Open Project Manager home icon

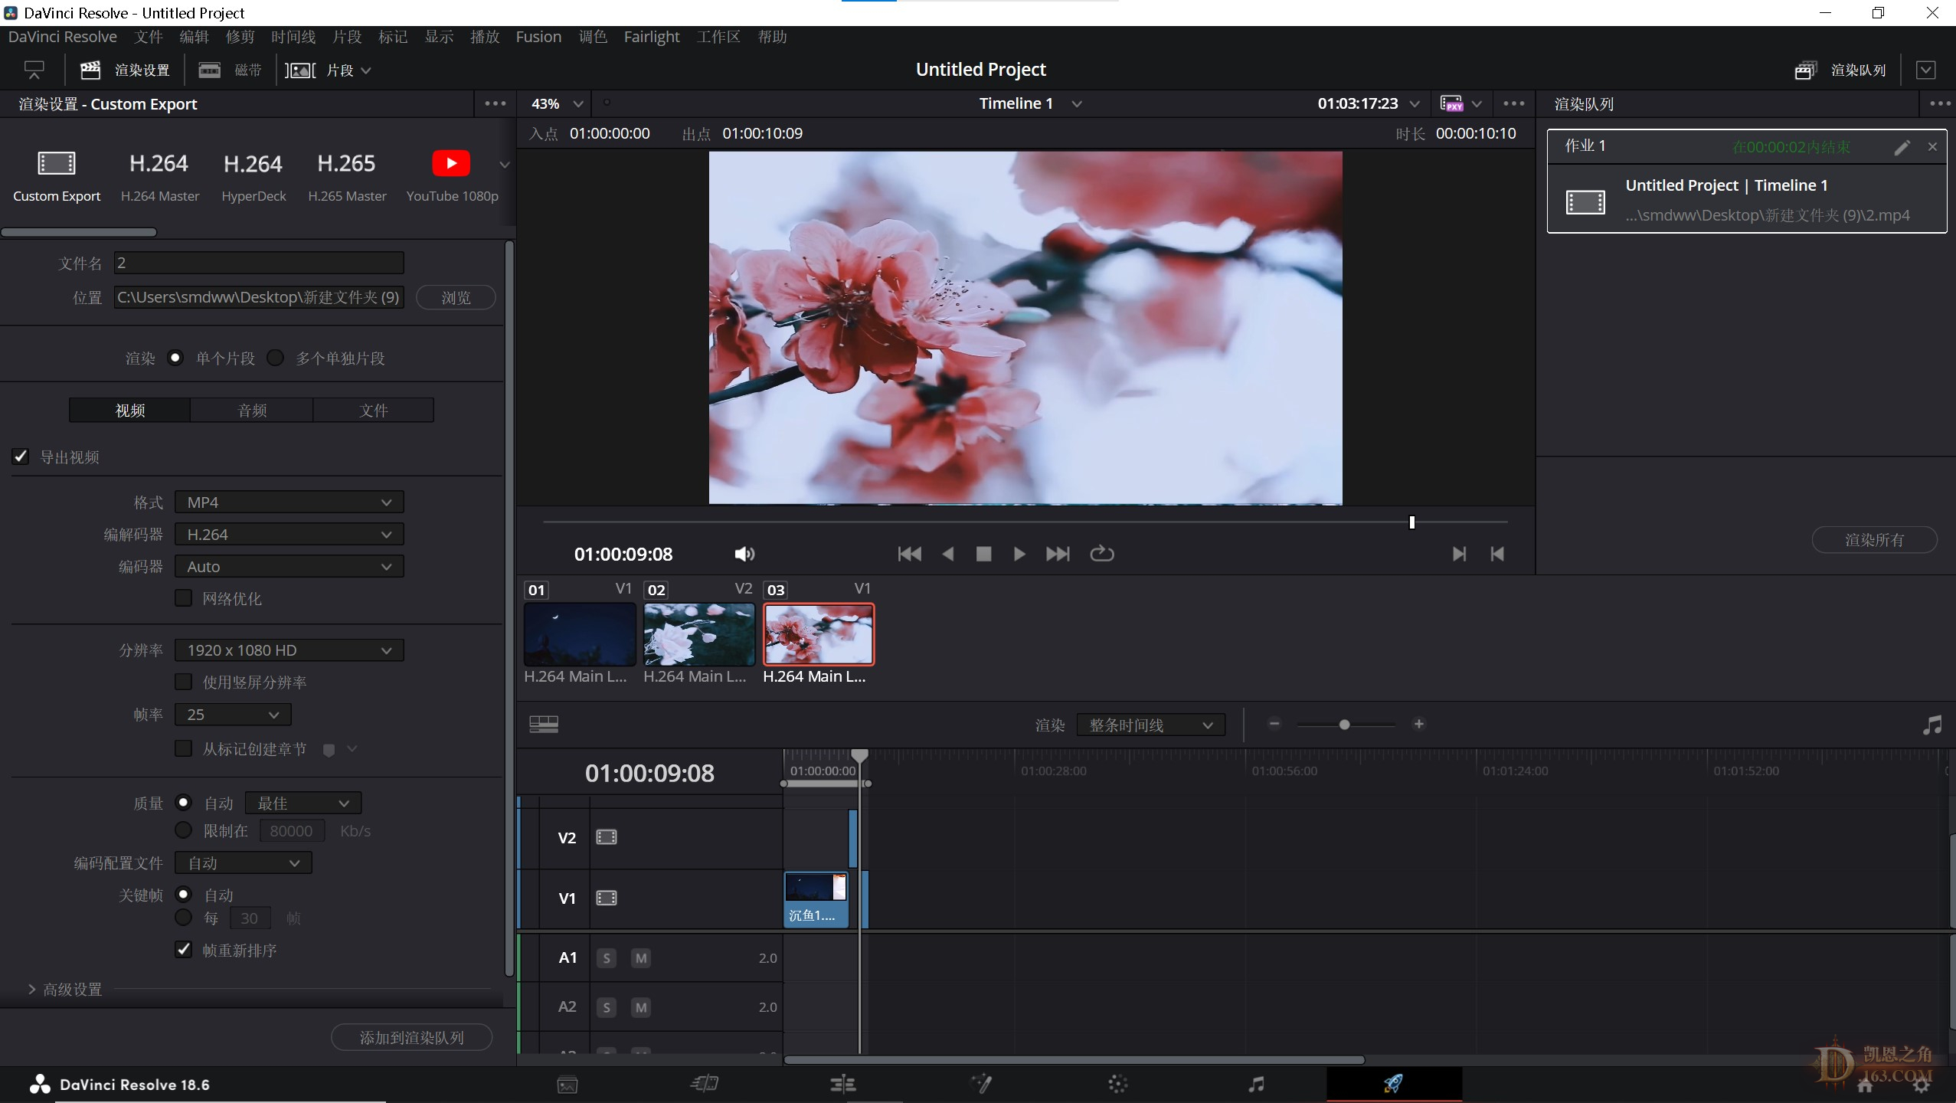pos(1866,1085)
